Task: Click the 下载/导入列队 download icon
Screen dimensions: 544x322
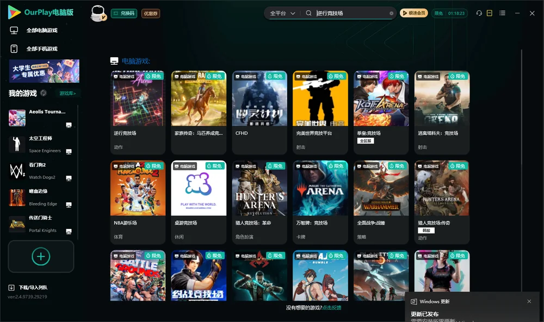Action: click(x=11, y=287)
